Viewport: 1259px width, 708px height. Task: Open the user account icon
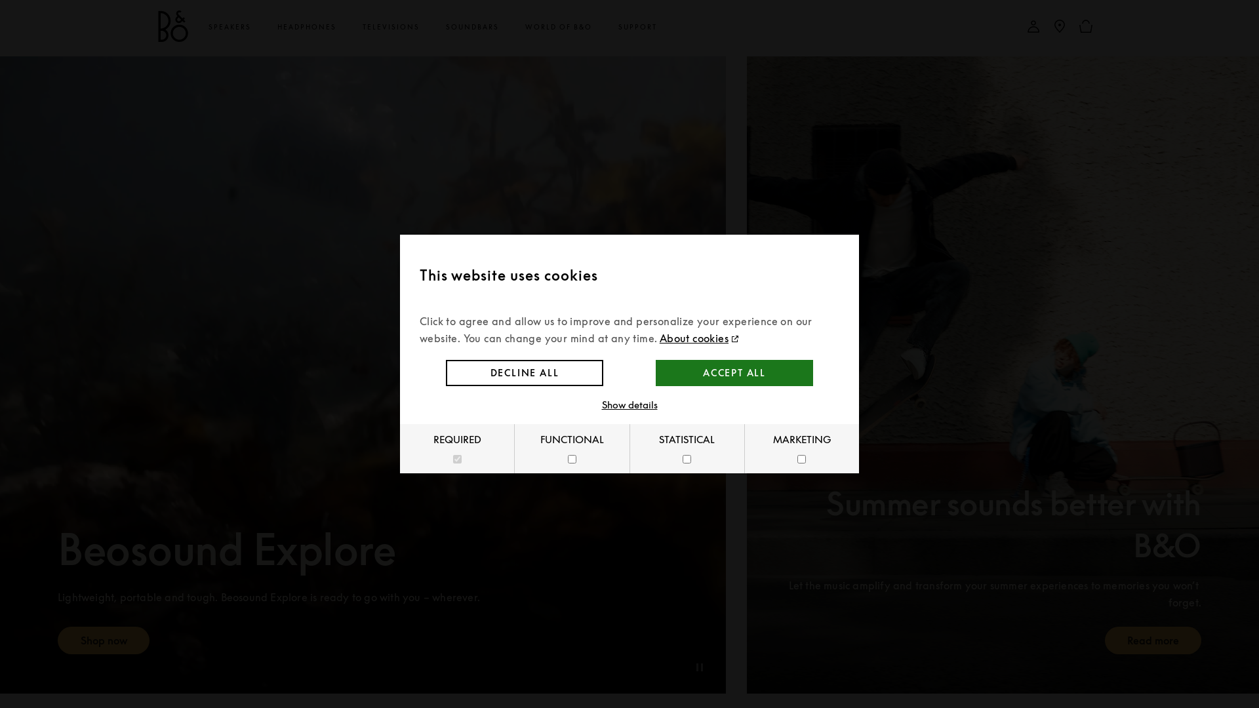(1033, 27)
